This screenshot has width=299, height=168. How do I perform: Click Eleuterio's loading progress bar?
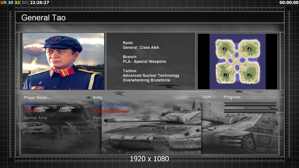[x=250, y=111]
